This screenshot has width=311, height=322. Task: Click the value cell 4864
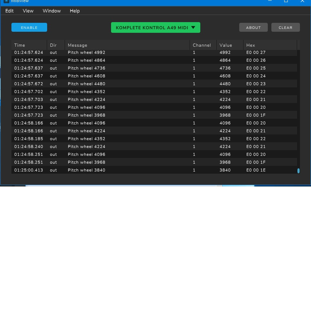[x=225, y=60]
